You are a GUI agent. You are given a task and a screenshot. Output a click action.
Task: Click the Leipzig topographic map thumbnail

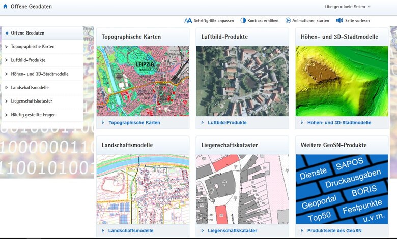click(143, 81)
